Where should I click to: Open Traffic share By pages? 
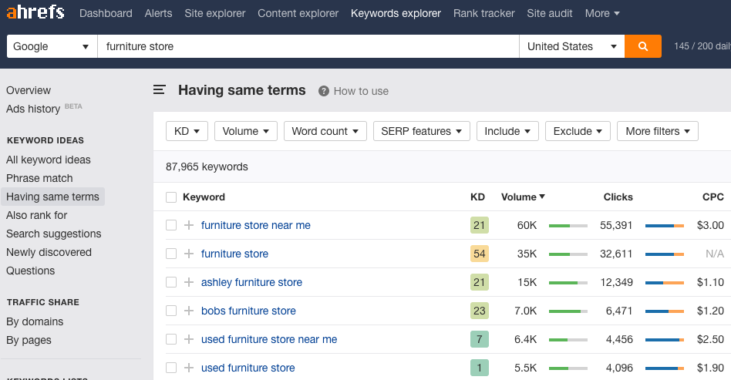29,341
